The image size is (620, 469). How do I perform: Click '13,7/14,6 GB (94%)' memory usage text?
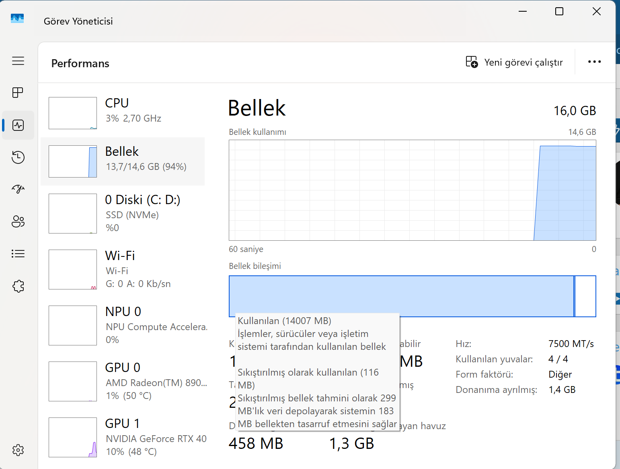[x=146, y=167]
